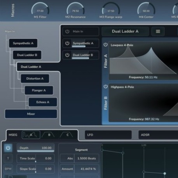The image size is (178, 178).
Task: Toggle the BPM button
Action: pyautogui.click(x=8, y=169)
